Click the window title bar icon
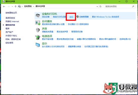The height and width of the screenshot is (95, 138). point(4,2)
